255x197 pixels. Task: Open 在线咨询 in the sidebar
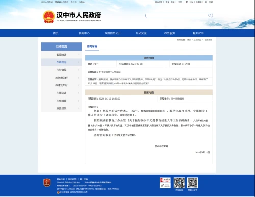pos(61,62)
